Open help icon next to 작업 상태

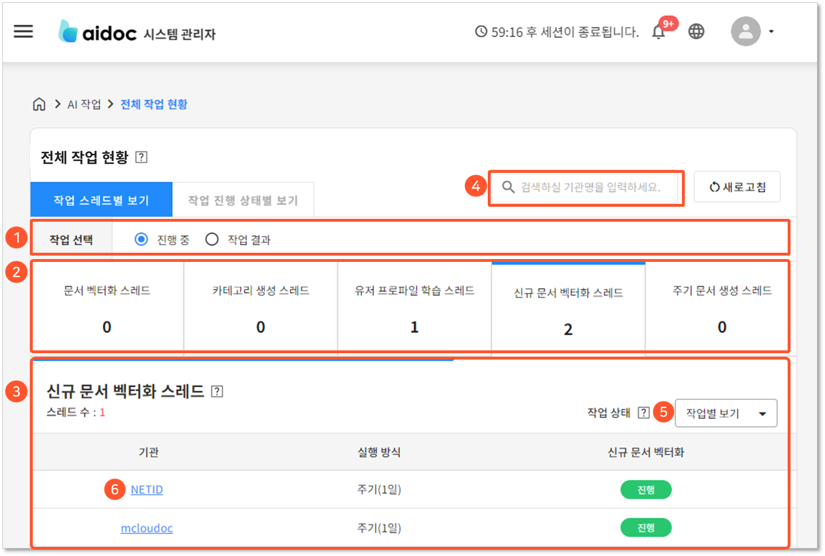click(643, 412)
